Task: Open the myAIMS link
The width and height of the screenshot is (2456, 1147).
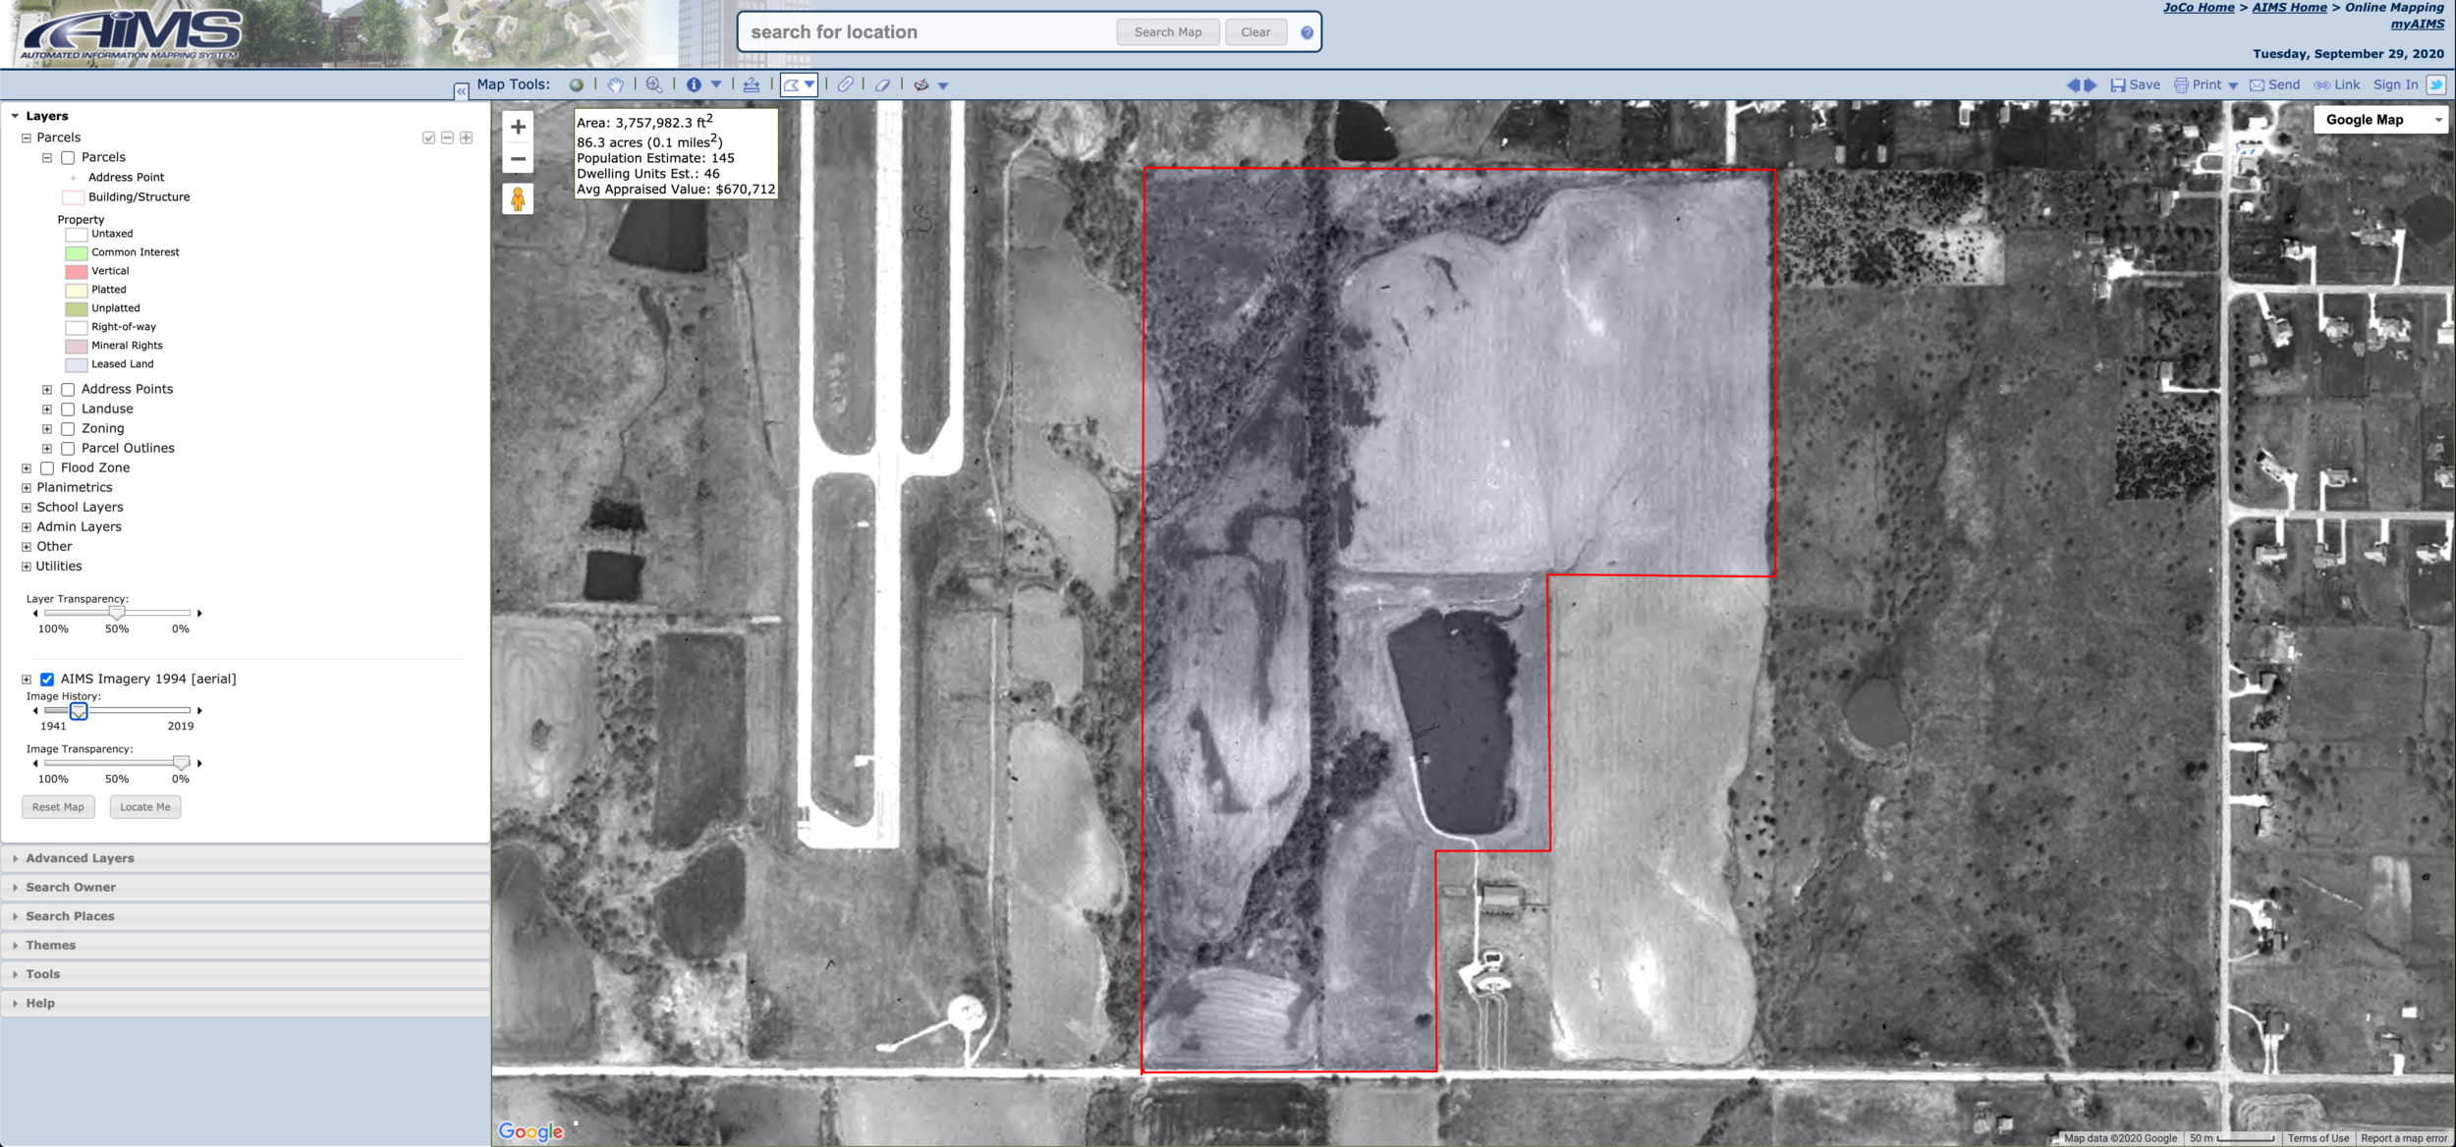Action: point(2417,25)
